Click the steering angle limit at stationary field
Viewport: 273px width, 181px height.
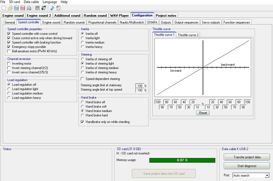click(x=140, y=86)
